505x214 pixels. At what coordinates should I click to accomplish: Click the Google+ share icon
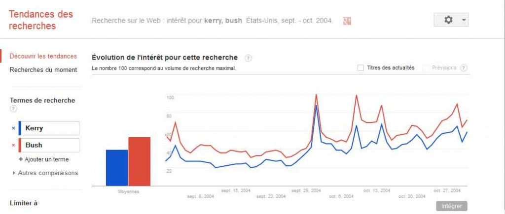coord(347,21)
